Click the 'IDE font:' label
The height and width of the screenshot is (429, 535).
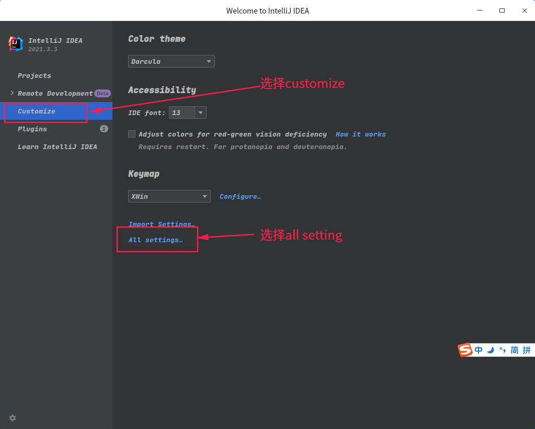click(147, 112)
